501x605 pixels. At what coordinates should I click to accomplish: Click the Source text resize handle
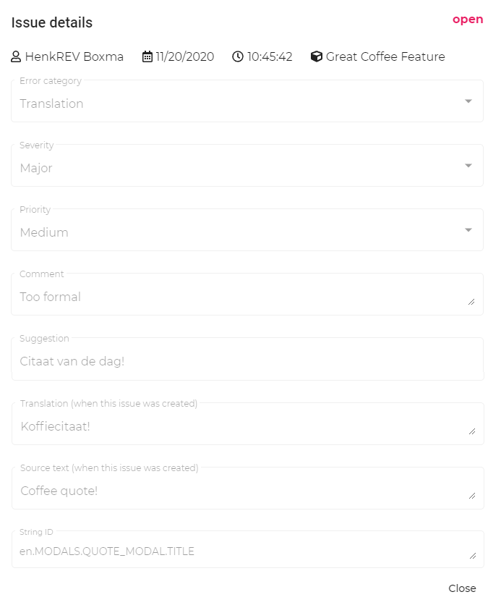(x=472, y=496)
